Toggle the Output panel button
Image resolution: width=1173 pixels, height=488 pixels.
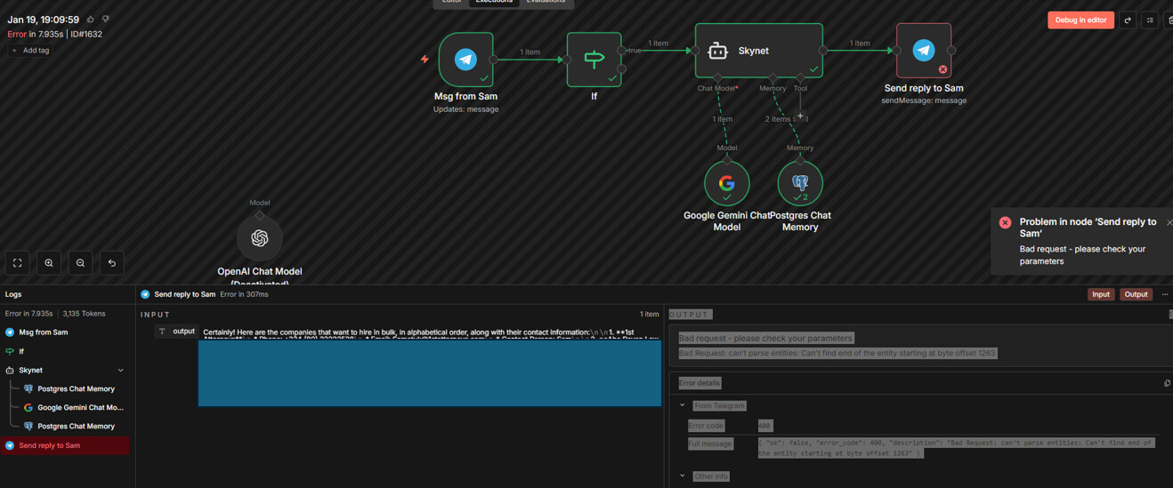click(1136, 294)
